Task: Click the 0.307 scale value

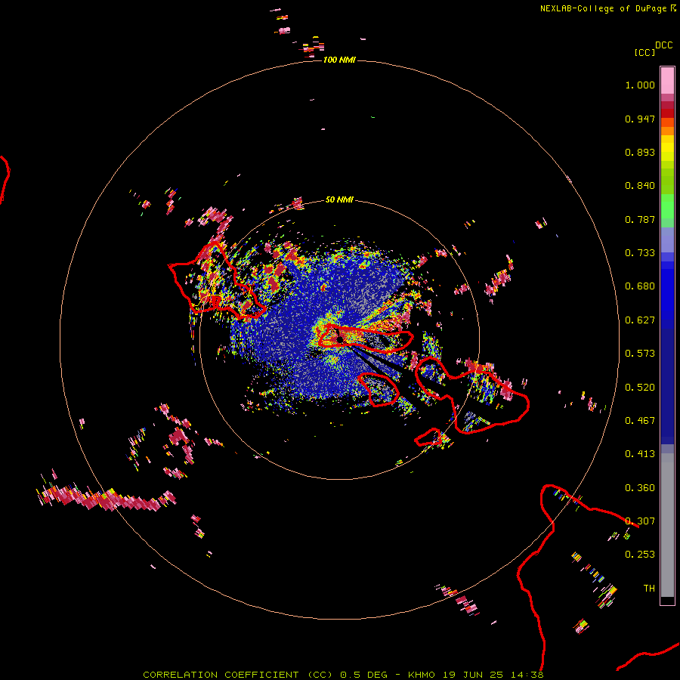Action: (640, 521)
